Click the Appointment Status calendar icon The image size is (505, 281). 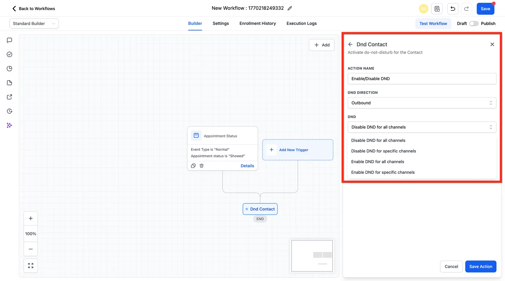tap(196, 135)
